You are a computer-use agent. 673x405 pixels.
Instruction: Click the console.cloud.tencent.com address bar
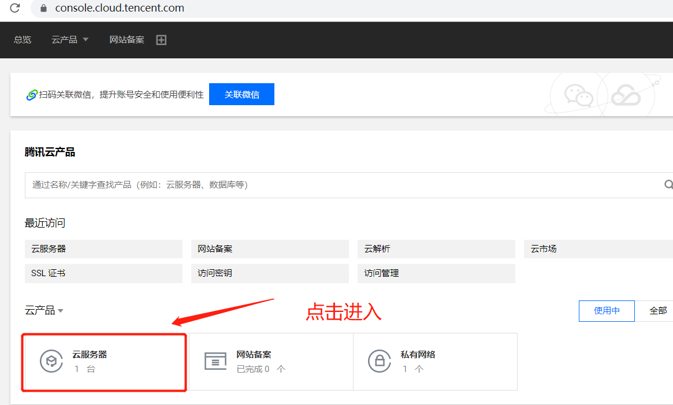pos(120,8)
